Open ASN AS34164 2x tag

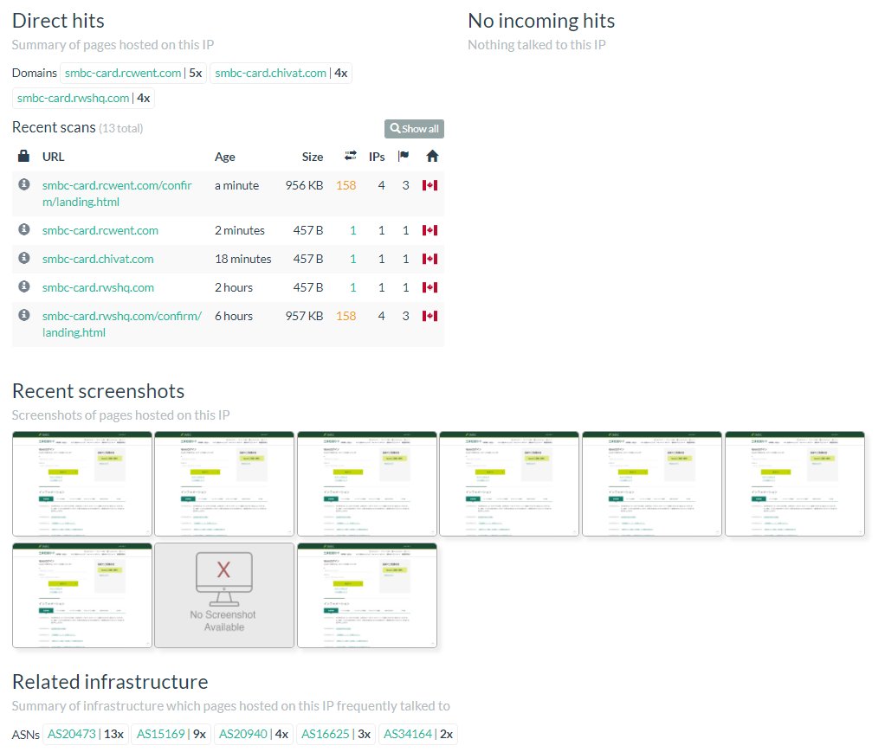click(418, 734)
